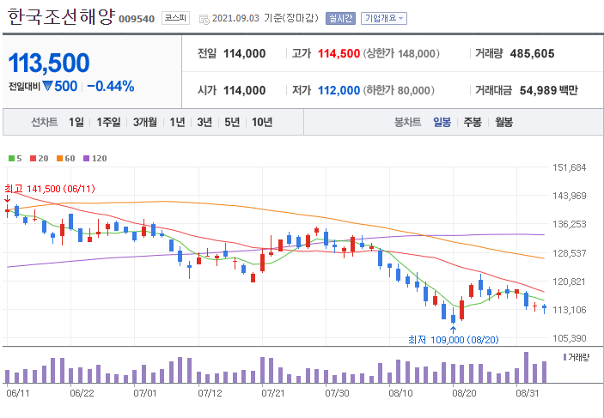Click 상한가 148,000 text
The width and height of the screenshot is (604, 418).
coord(401,53)
